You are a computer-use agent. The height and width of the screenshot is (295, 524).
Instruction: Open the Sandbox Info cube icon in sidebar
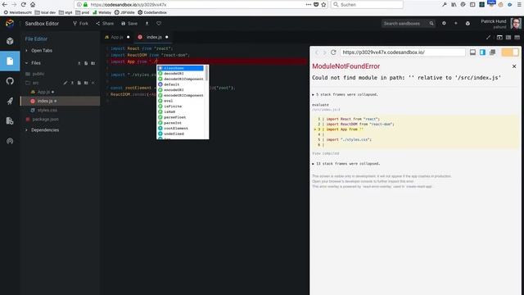tap(10, 41)
